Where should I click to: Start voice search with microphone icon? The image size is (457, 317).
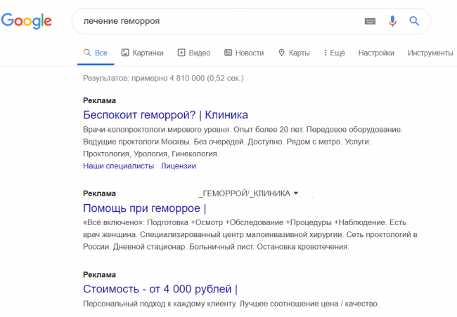392,21
